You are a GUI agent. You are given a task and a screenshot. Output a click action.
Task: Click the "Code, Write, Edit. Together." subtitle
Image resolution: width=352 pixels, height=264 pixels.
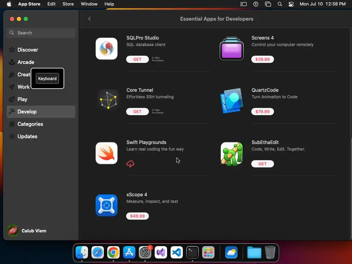[x=278, y=149]
